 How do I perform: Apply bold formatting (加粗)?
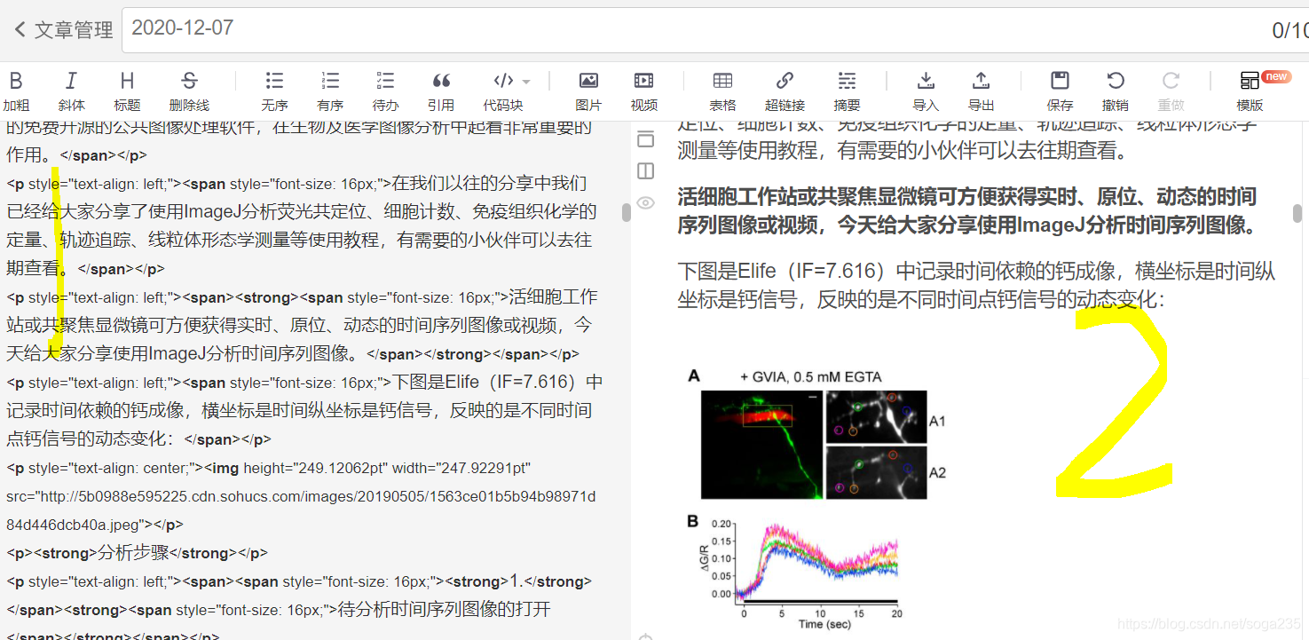[16, 91]
